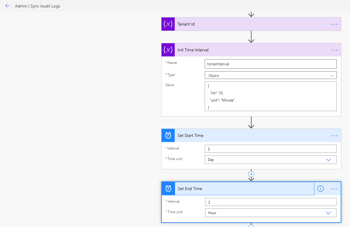350x227 pixels.
Task: Click the {x} icon on Init Time Interval
Action: (168, 50)
